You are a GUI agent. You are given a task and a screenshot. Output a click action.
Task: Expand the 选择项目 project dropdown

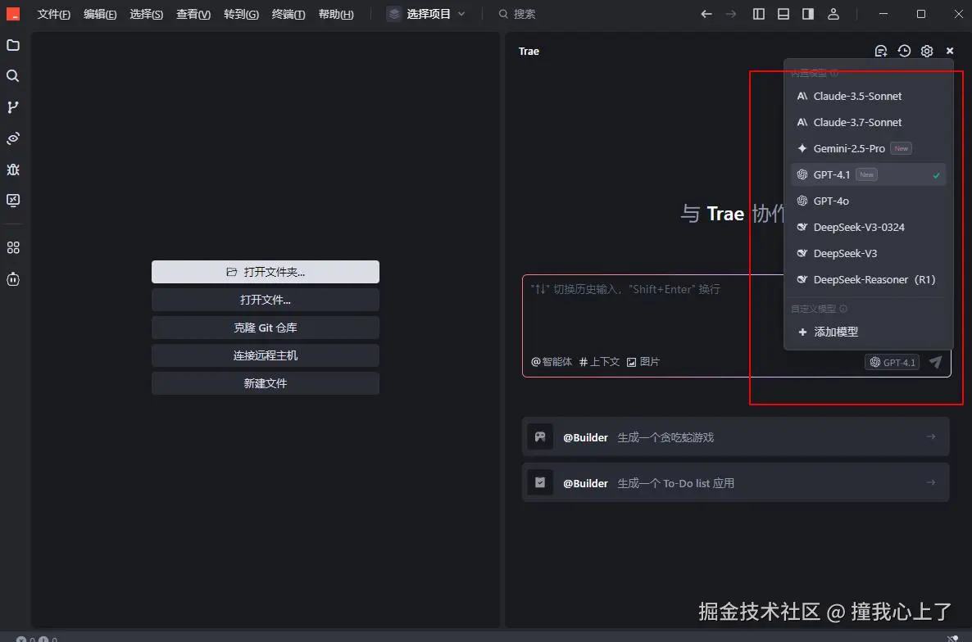tap(426, 14)
